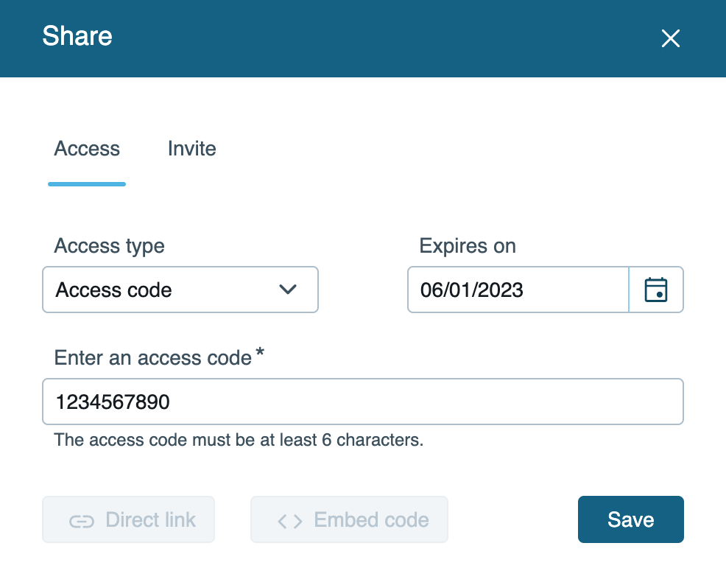Close the Share dialog with the X
726x585 pixels.
pos(671,38)
